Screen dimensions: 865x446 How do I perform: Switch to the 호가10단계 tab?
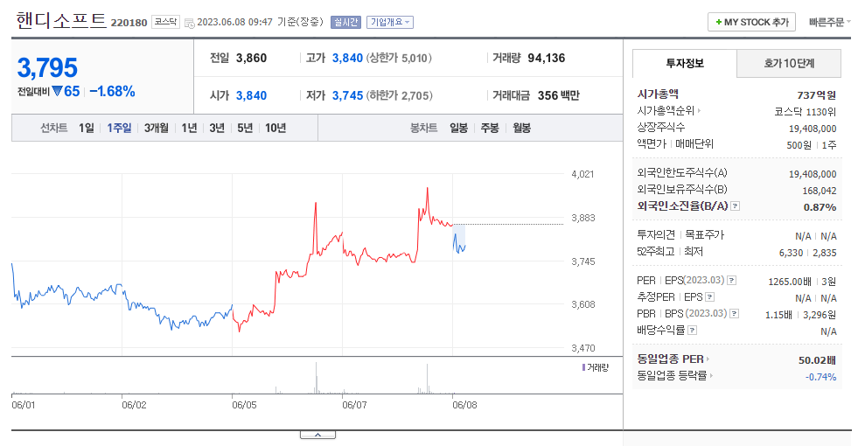pos(789,63)
